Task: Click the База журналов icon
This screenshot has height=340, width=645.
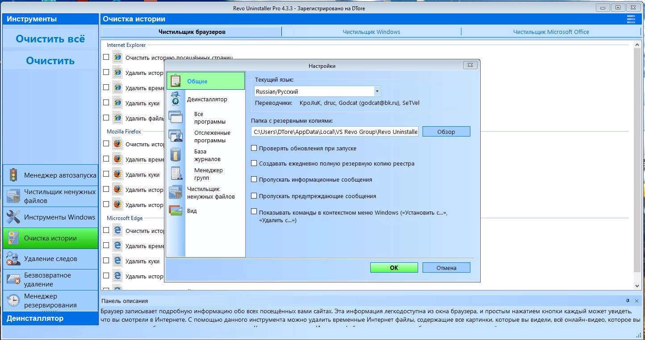Action: point(176,155)
